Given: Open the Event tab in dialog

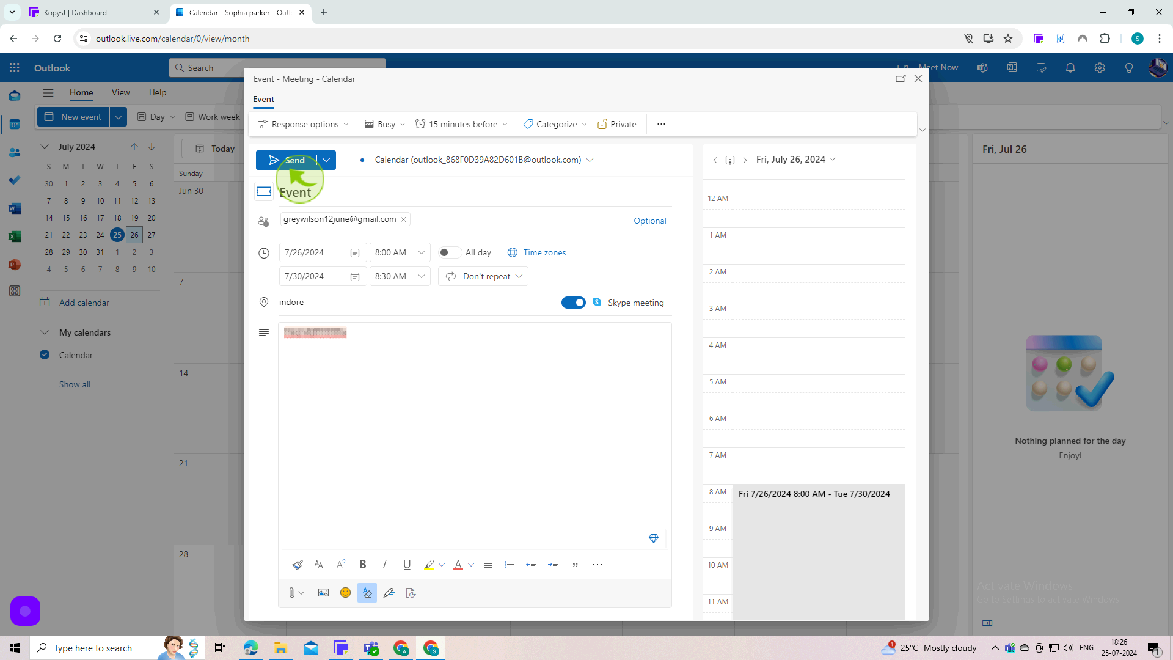Looking at the screenshot, I should click(x=264, y=99).
